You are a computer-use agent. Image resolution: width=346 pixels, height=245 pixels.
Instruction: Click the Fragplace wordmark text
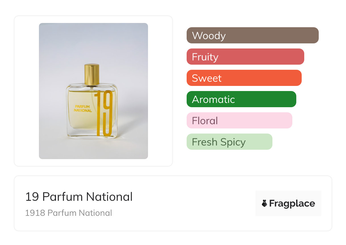(x=292, y=203)
